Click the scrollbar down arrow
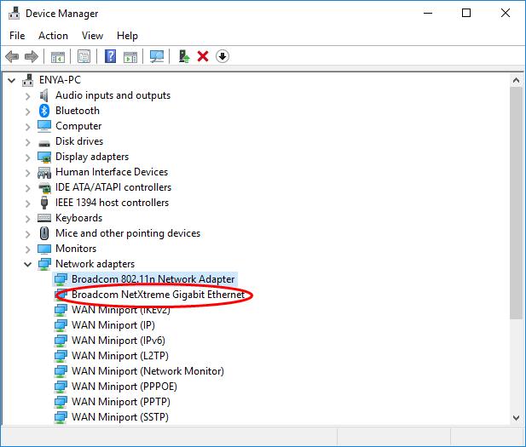 point(516,418)
